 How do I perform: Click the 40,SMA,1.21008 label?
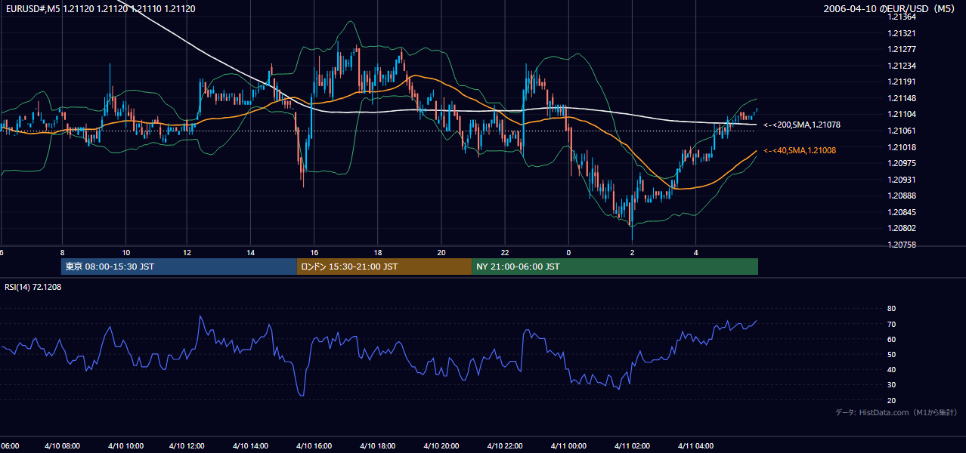click(x=800, y=151)
